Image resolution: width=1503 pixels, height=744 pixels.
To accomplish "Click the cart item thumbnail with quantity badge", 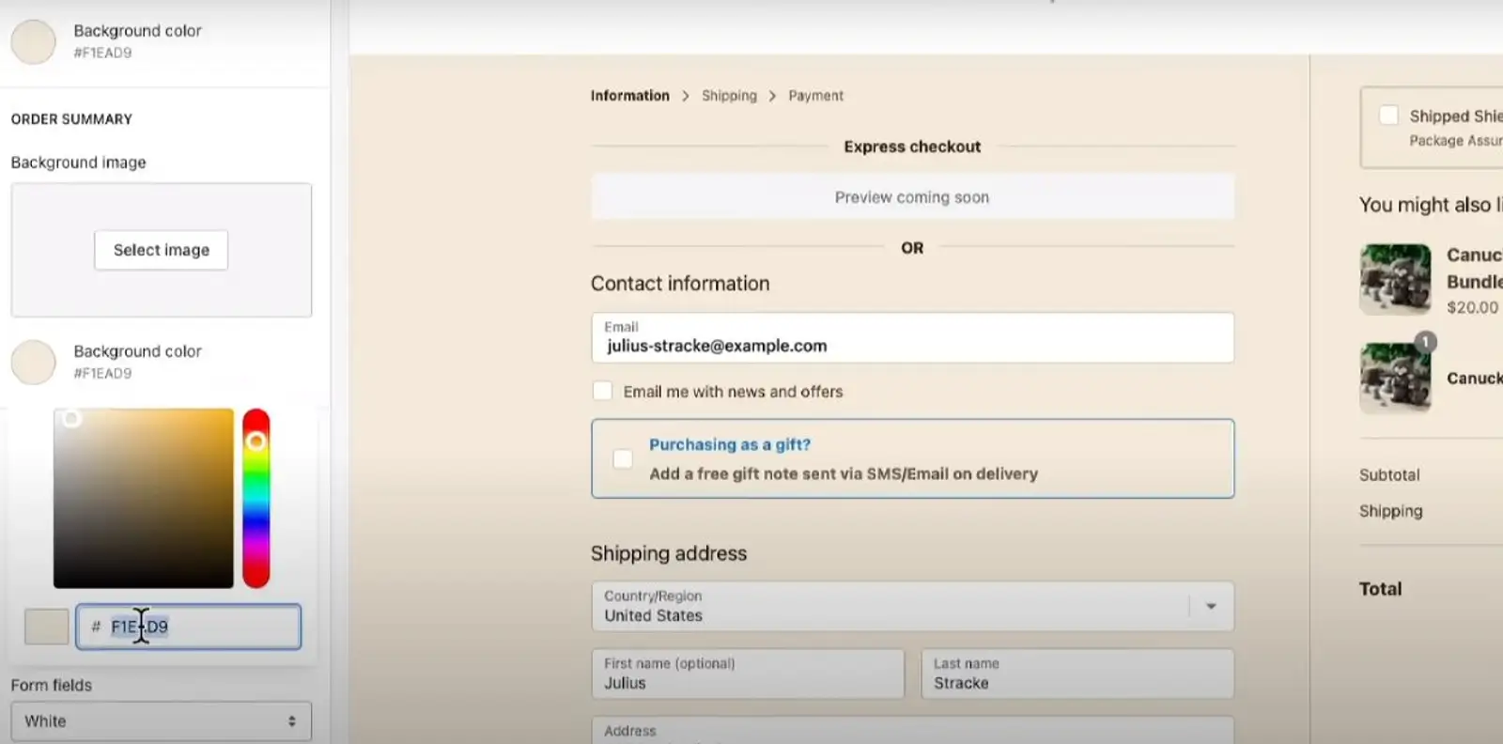I will click(1395, 378).
